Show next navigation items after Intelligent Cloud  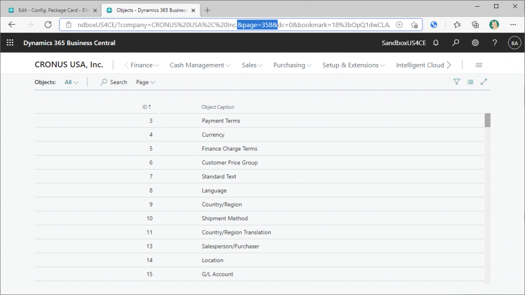click(449, 65)
